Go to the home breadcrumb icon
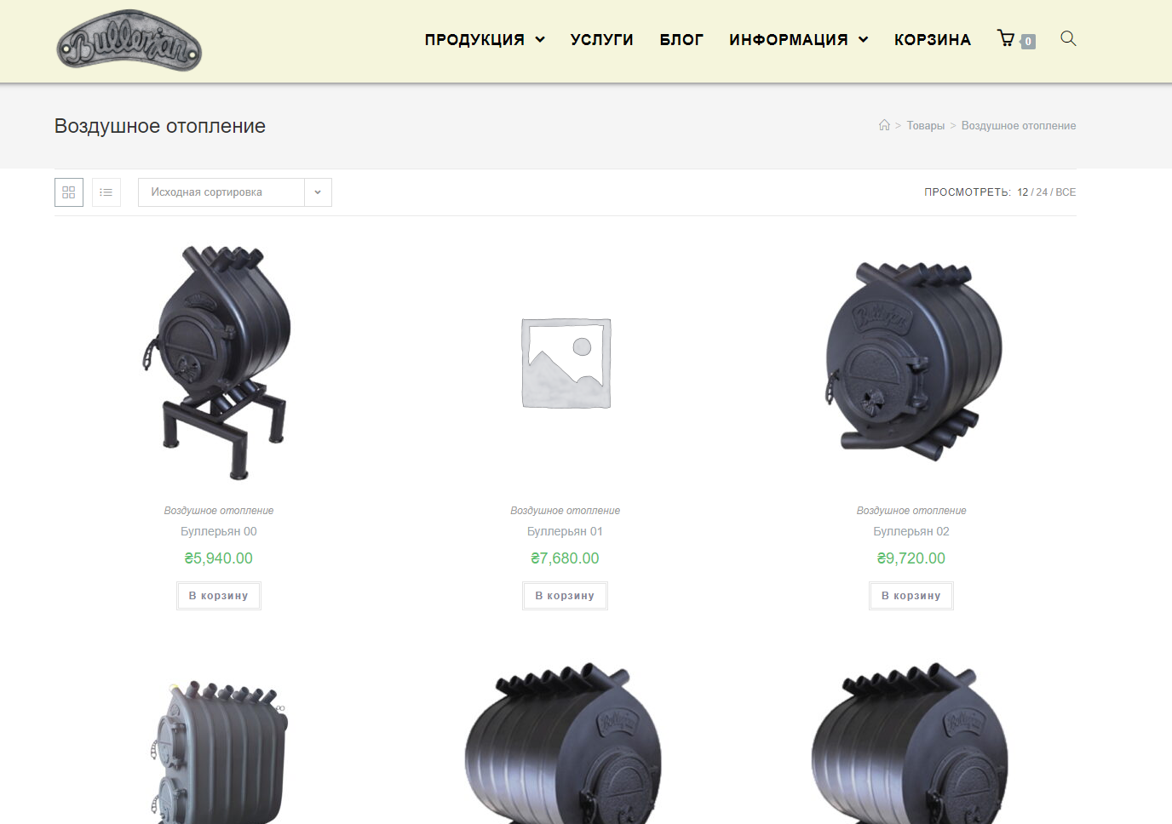 click(x=884, y=125)
